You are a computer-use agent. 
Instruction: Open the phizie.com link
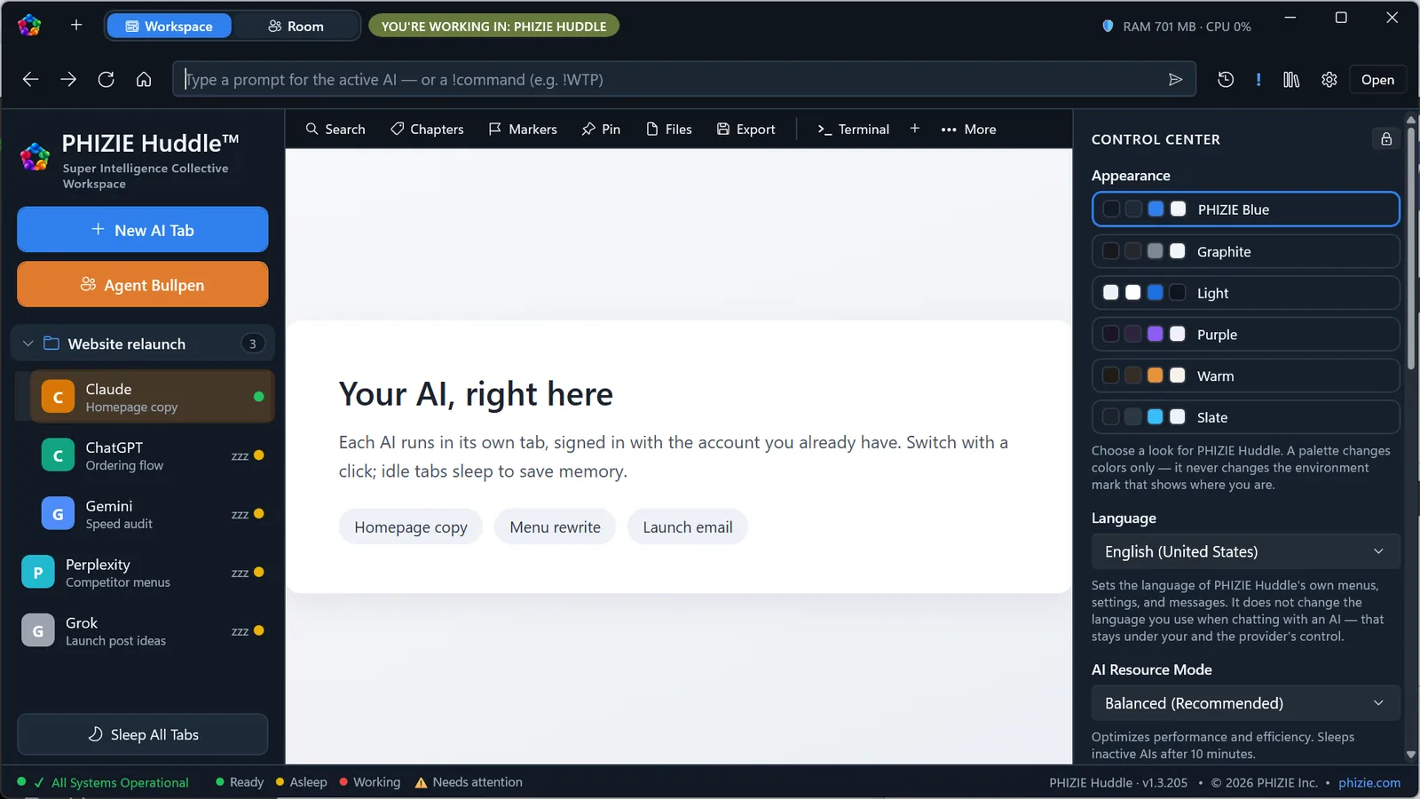coord(1369,782)
